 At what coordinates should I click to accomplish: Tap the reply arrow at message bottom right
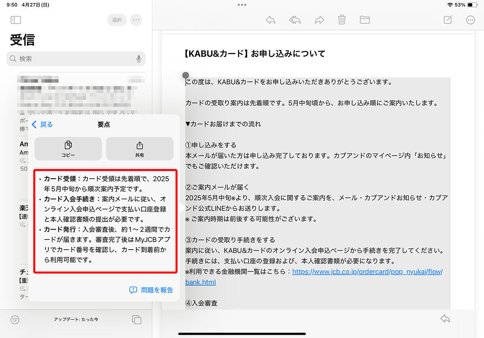[445, 319]
